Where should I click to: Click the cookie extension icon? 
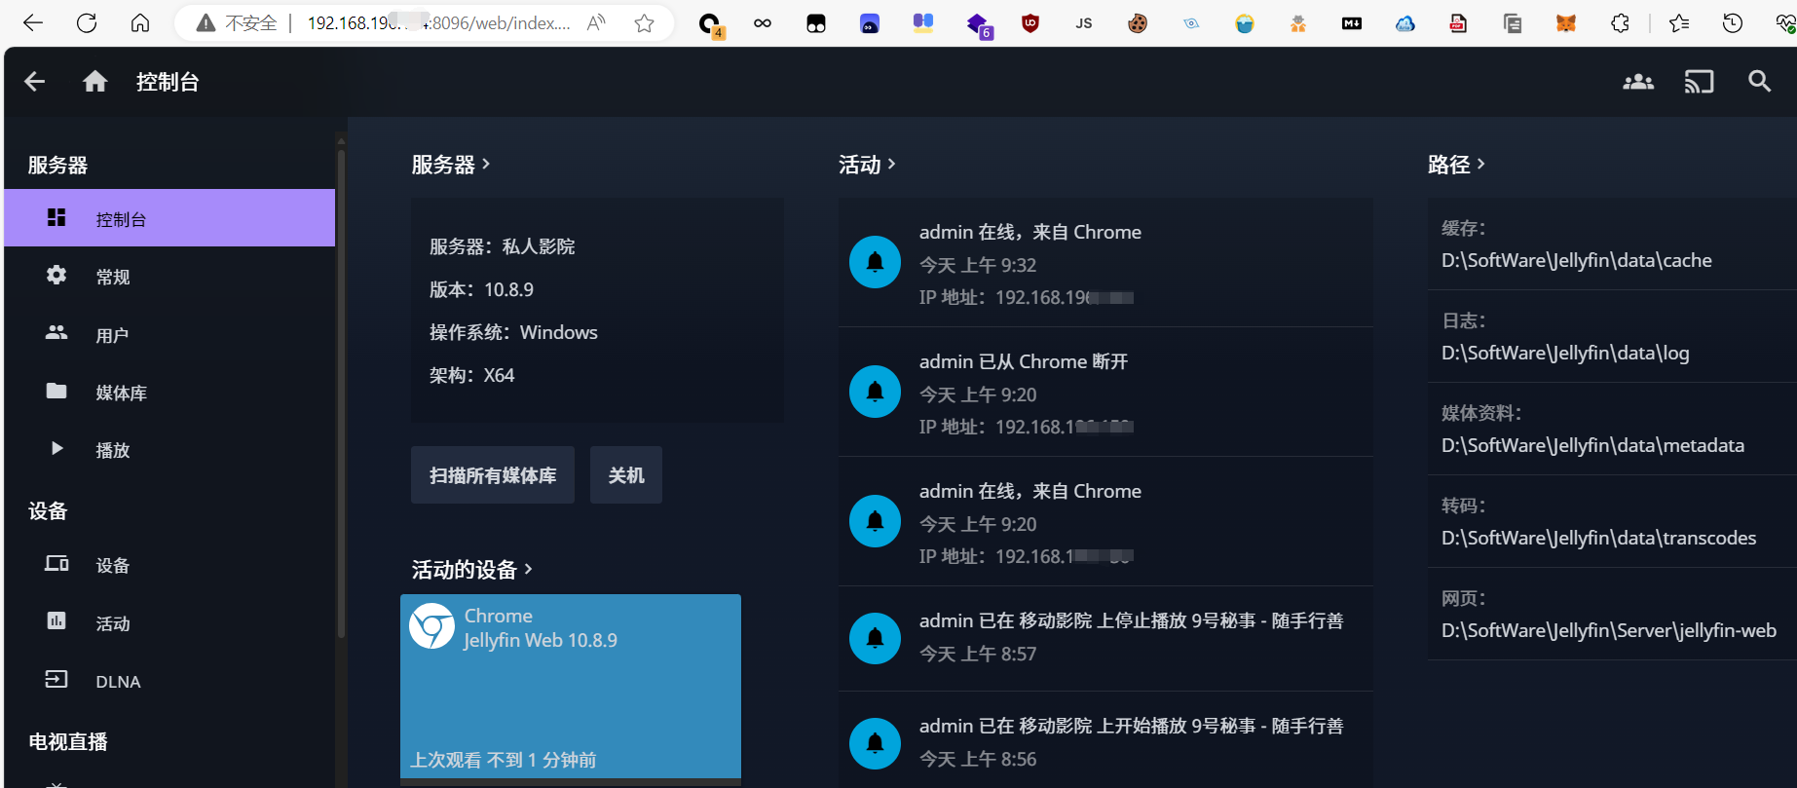pyautogui.click(x=1138, y=23)
